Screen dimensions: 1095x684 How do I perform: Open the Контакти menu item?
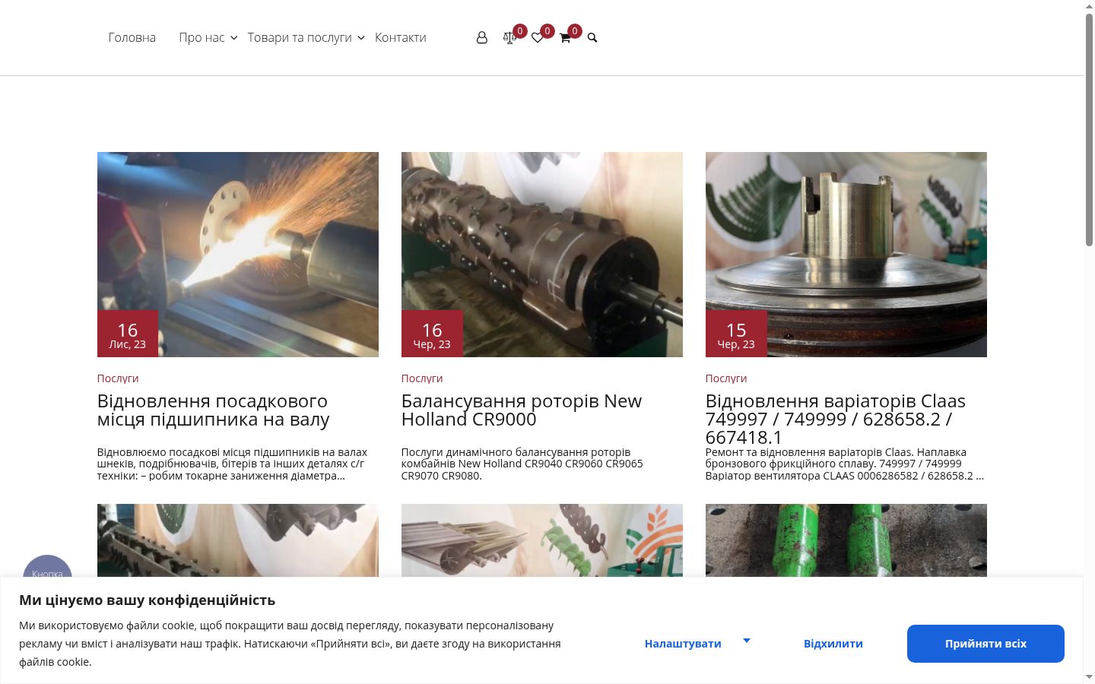(x=400, y=37)
